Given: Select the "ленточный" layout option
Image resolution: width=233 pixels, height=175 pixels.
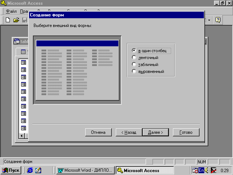Looking at the screenshot, I should (134, 58).
